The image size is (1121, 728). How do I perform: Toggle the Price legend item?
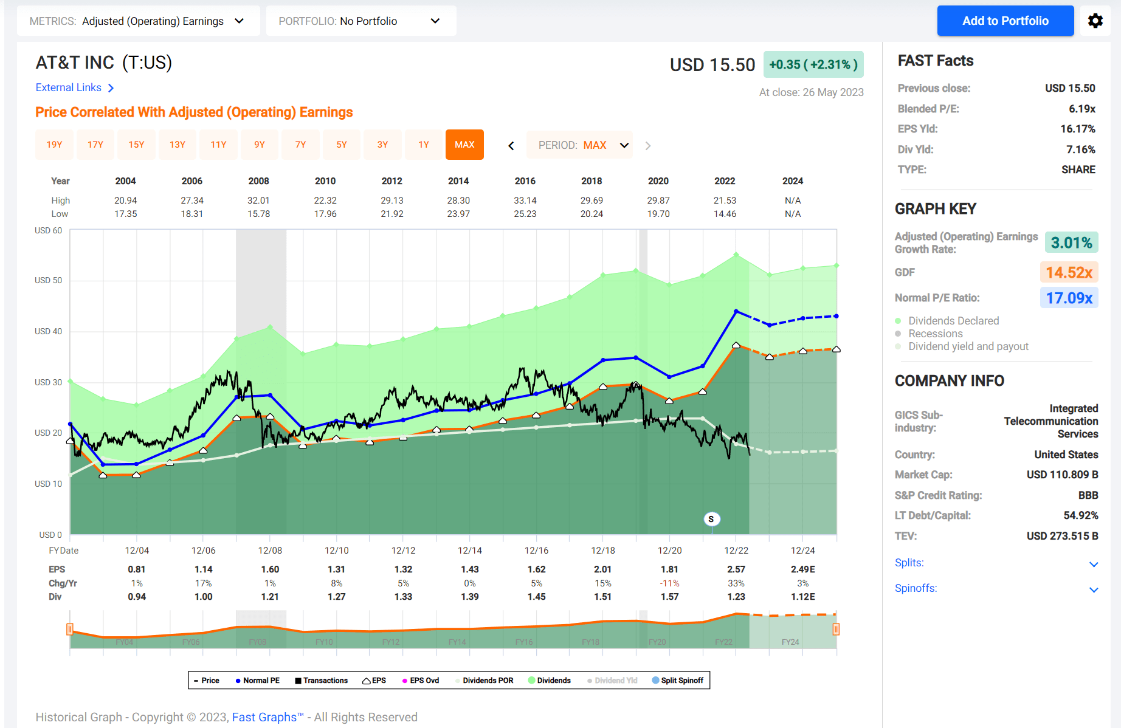click(206, 681)
